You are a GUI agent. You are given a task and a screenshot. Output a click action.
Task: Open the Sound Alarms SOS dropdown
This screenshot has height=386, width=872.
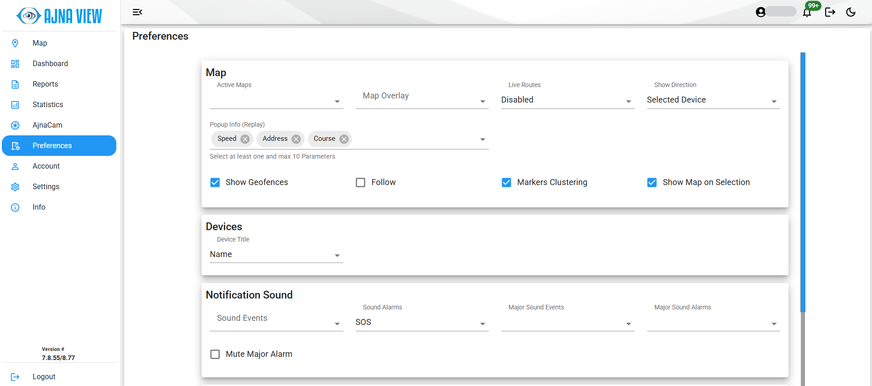(421, 323)
